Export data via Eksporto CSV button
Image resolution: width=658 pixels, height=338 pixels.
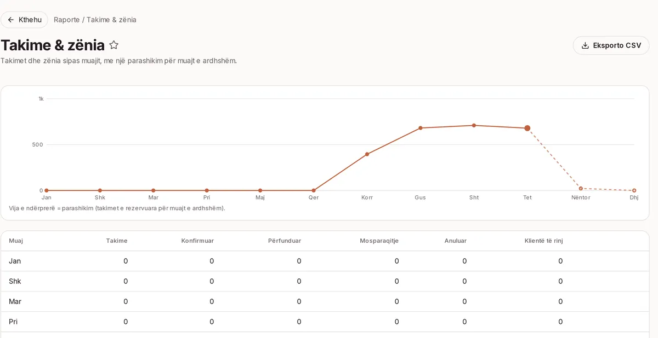click(x=611, y=45)
